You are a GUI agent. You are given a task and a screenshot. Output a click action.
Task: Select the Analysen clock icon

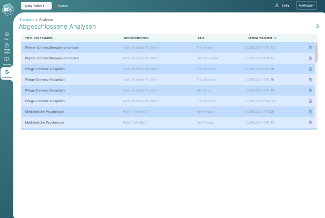click(x=6, y=72)
